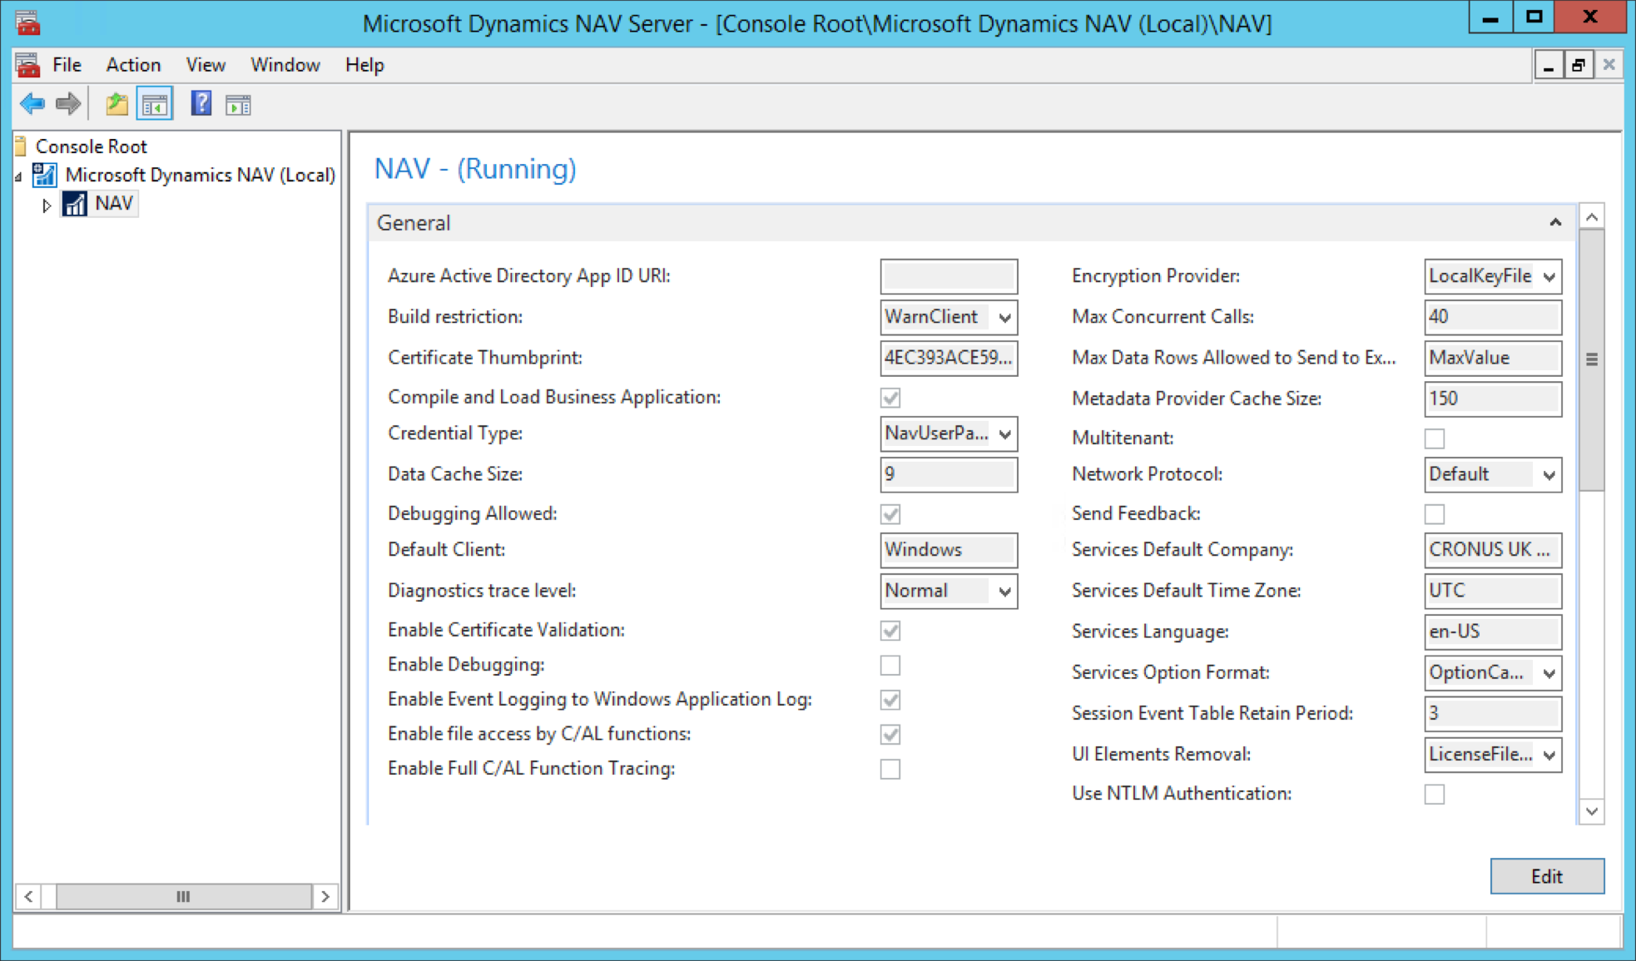This screenshot has height=961, width=1636.
Task: Toggle Enable Event Logging to Windows Application Log
Action: coord(890,700)
